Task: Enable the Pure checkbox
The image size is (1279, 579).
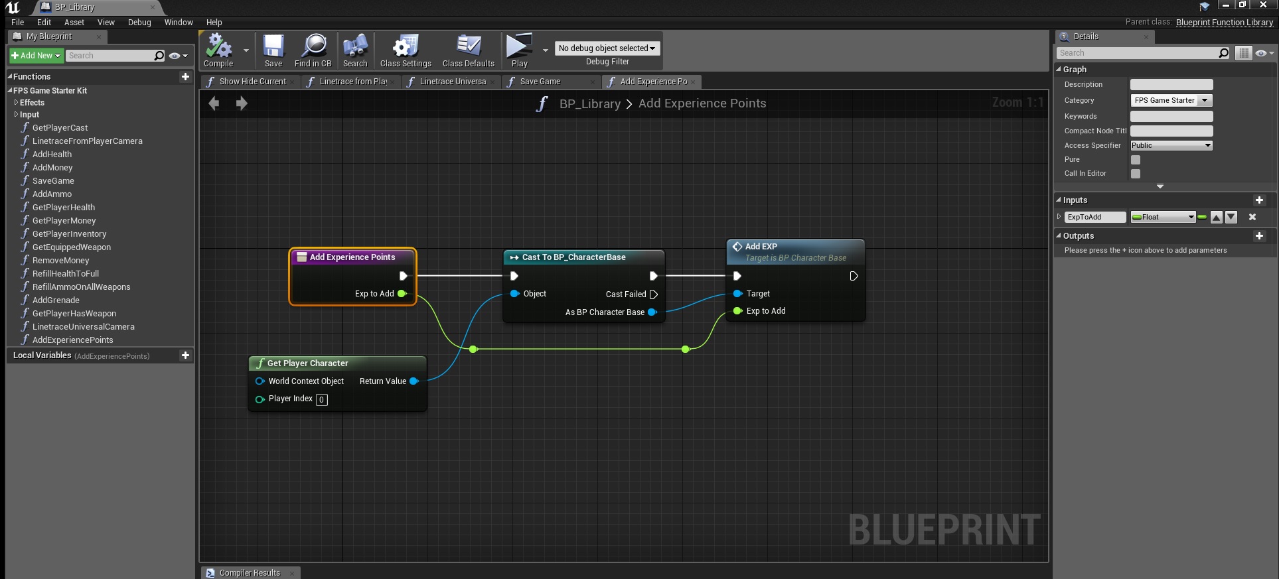Action: point(1136,160)
